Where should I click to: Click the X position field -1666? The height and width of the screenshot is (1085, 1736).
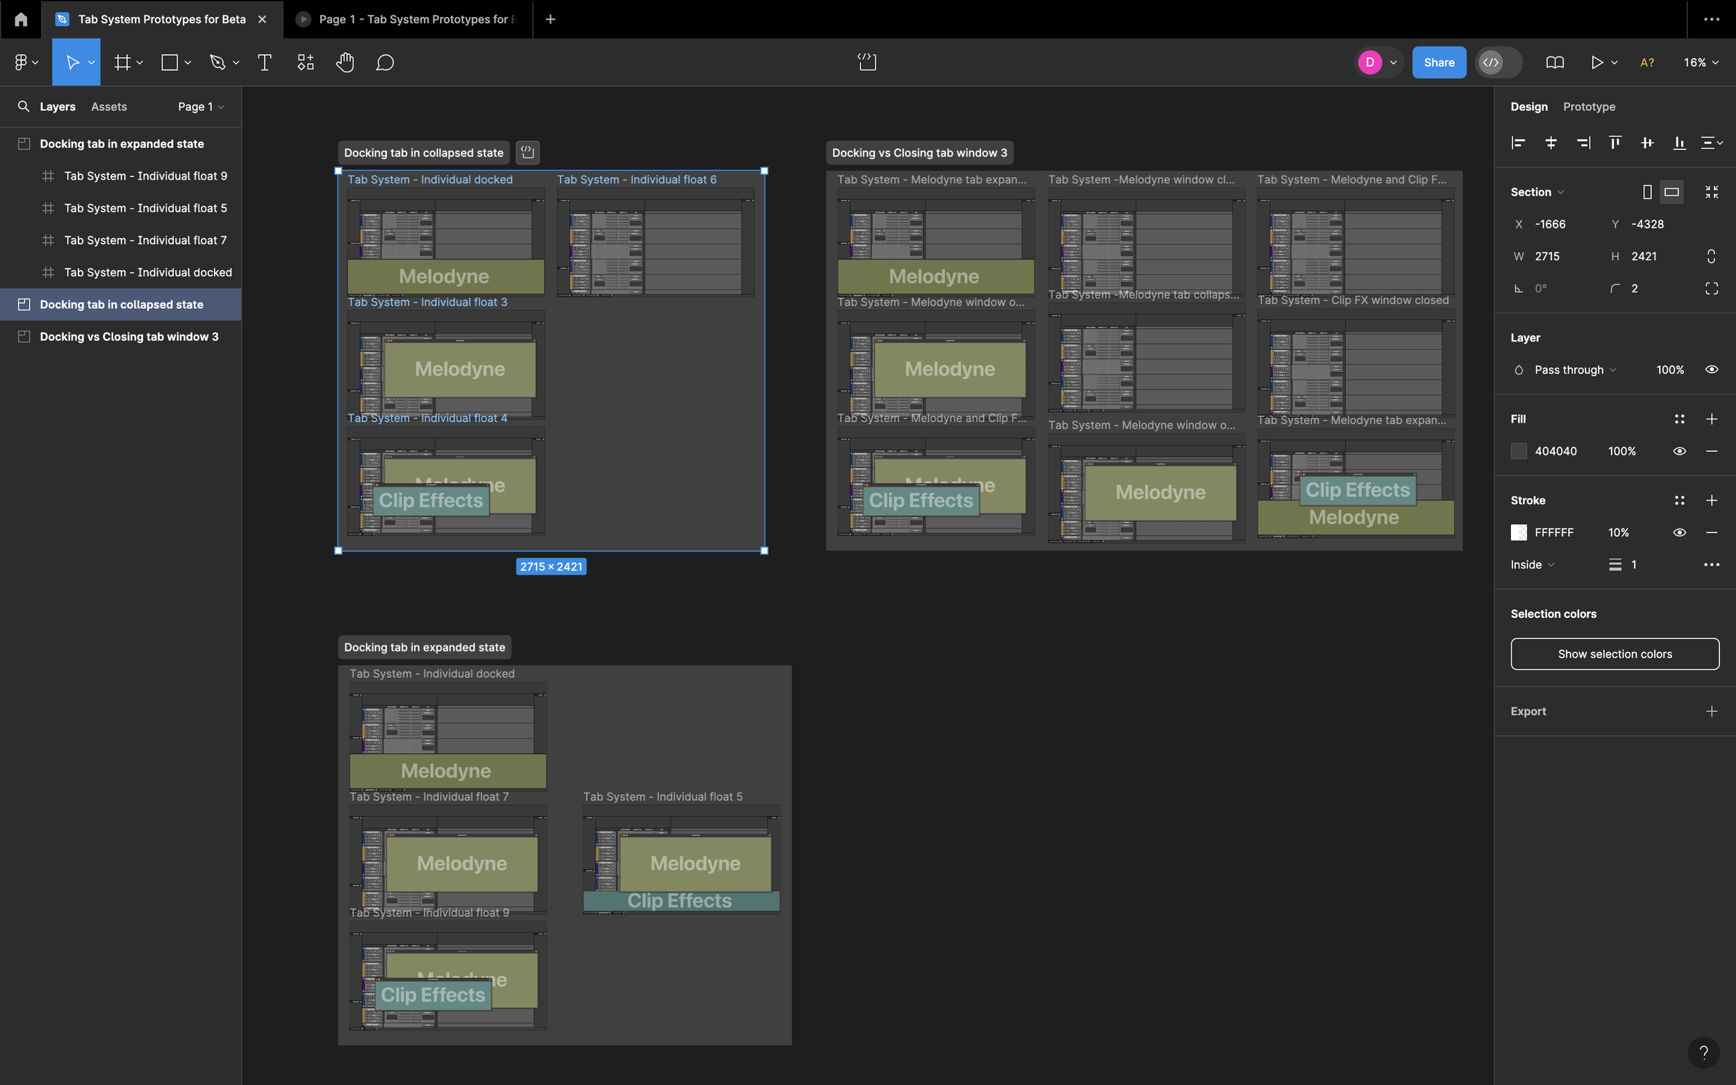1550,224
